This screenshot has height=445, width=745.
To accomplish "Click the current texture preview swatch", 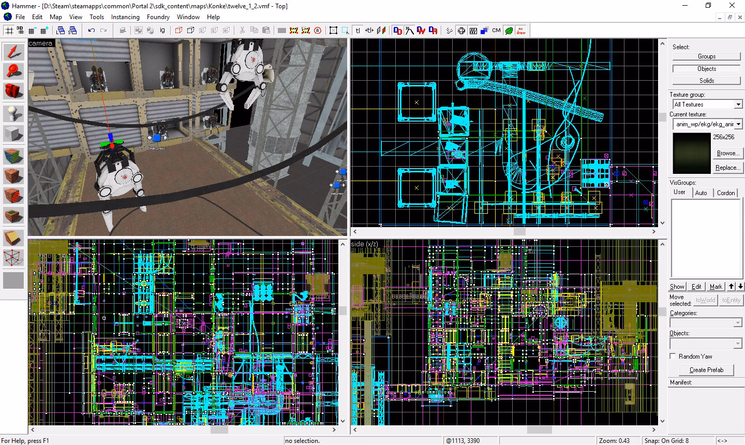I will 691,153.
